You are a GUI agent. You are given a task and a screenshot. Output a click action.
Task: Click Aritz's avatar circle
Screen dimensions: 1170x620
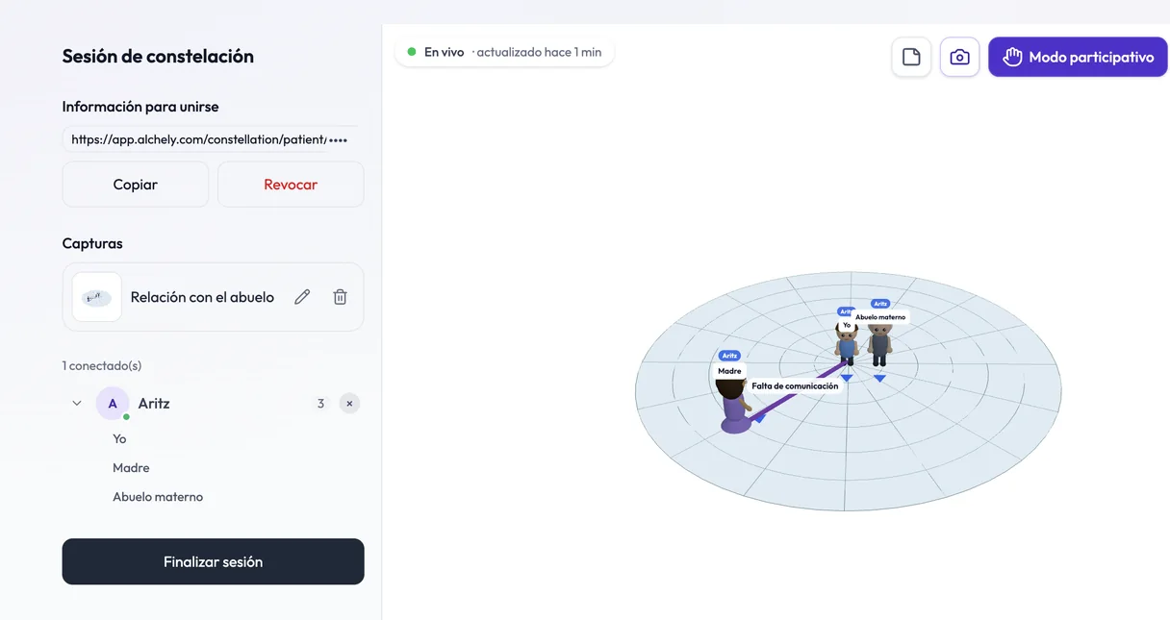coord(113,404)
